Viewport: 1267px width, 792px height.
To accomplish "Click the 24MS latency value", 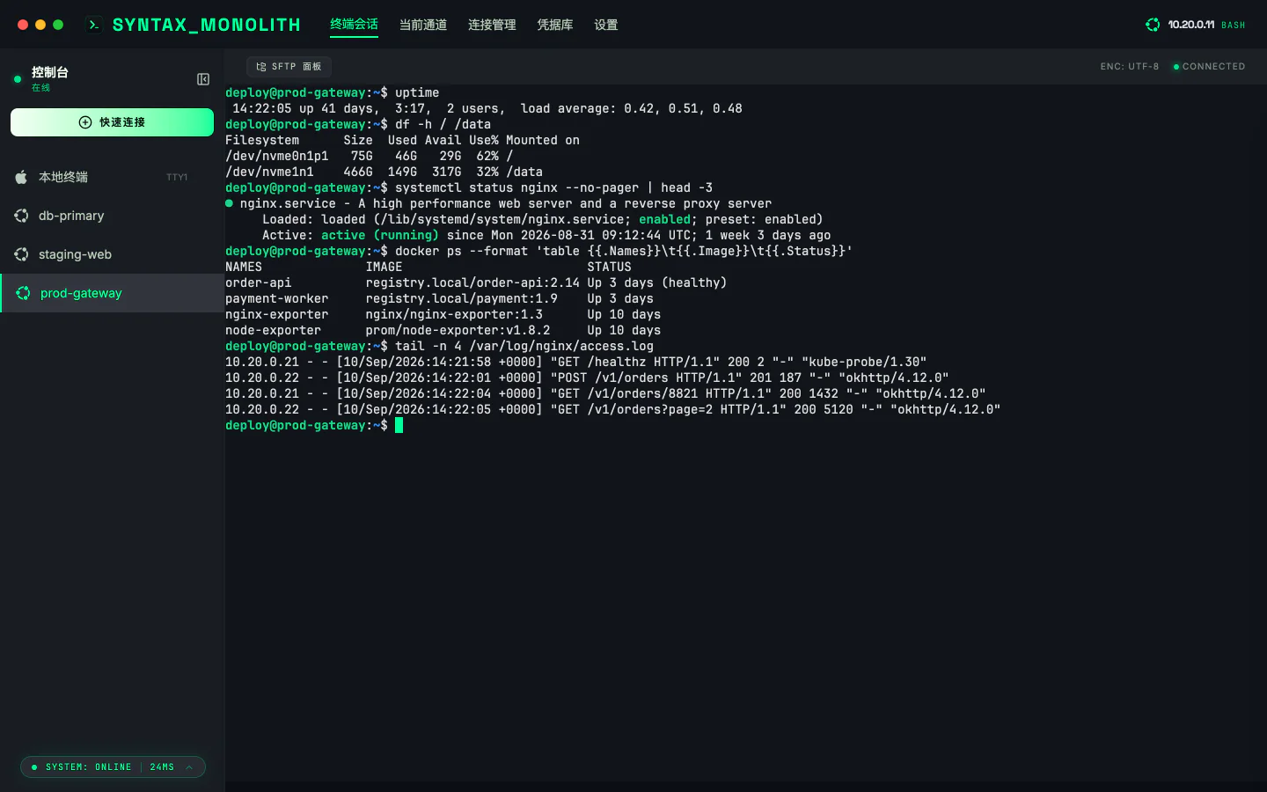I will click(162, 767).
